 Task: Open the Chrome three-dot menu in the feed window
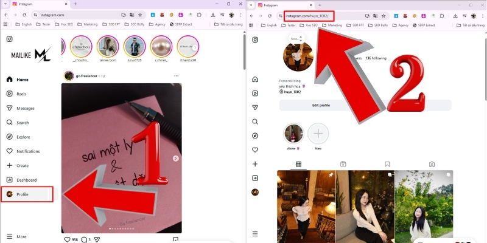click(x=240, y=15)
